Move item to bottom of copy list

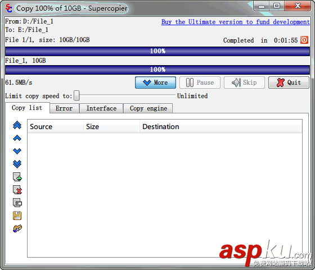pyautogui.click(x=17, y=164)
